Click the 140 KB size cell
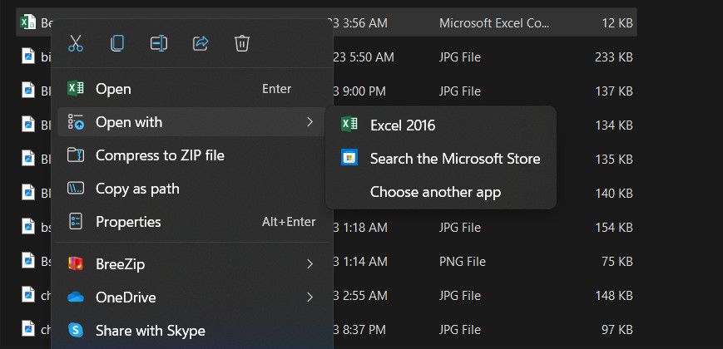 (x=614, y=194)
